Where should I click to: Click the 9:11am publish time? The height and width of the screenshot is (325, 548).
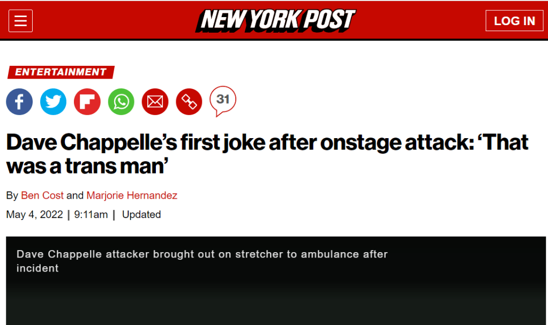click(91, 215)
